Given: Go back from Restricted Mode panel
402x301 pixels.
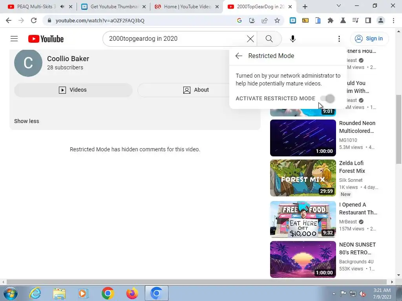Looking at the screenshot, I should point(239,56).
